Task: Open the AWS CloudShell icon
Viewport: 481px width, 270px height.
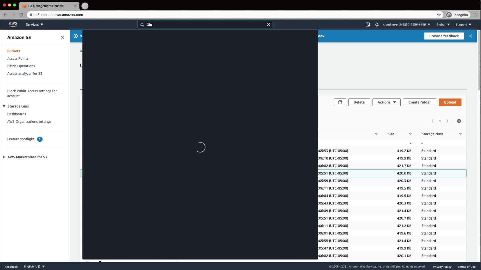Action: point(368,24)
